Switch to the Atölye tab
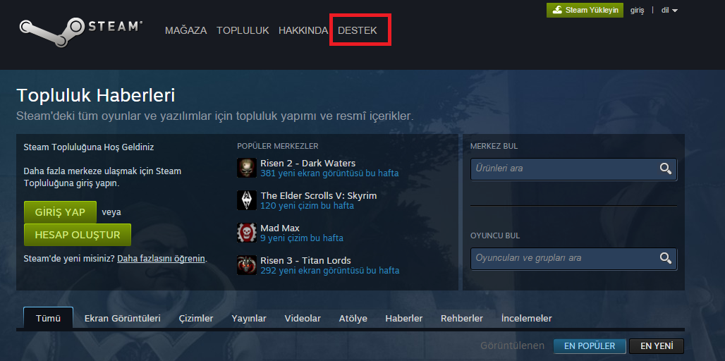 point(353,319)
